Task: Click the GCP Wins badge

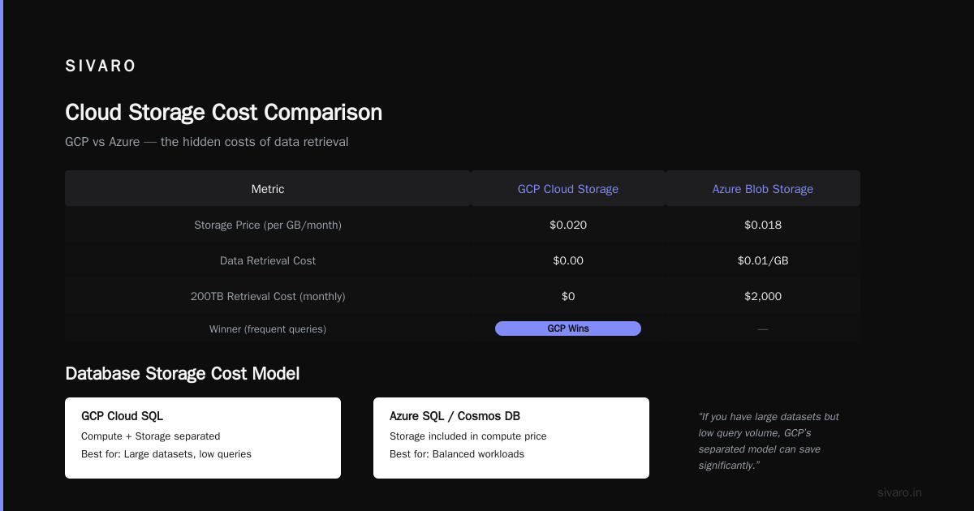Action: pyautogui.click(x=568, y=328)
